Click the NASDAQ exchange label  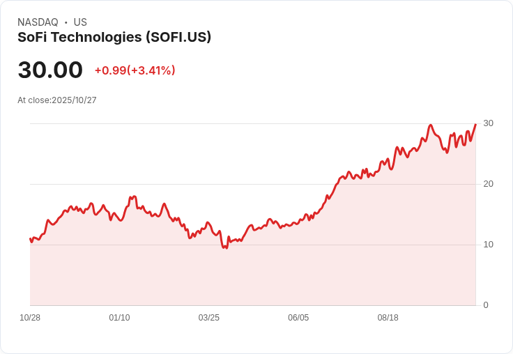click(38, 22)
